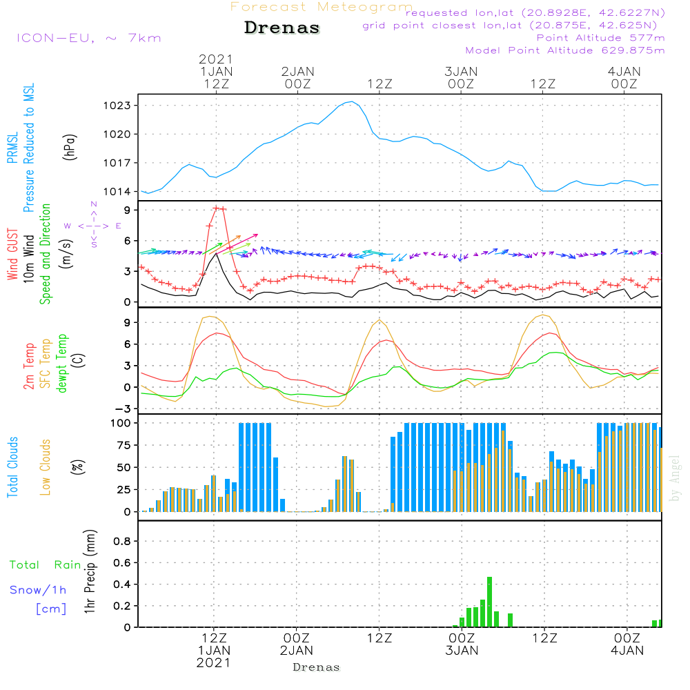The image size is (690, 690).
Task: Click the "Forecast Meteogram" title text
Action: [321, 7]
